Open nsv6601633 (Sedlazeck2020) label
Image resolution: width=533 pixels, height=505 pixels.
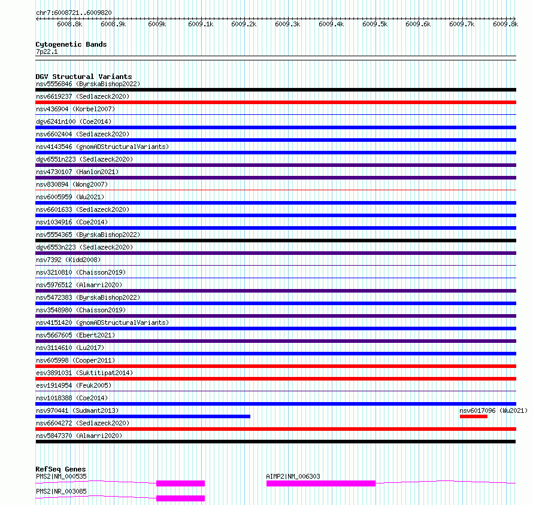click(x=83, y=209)
